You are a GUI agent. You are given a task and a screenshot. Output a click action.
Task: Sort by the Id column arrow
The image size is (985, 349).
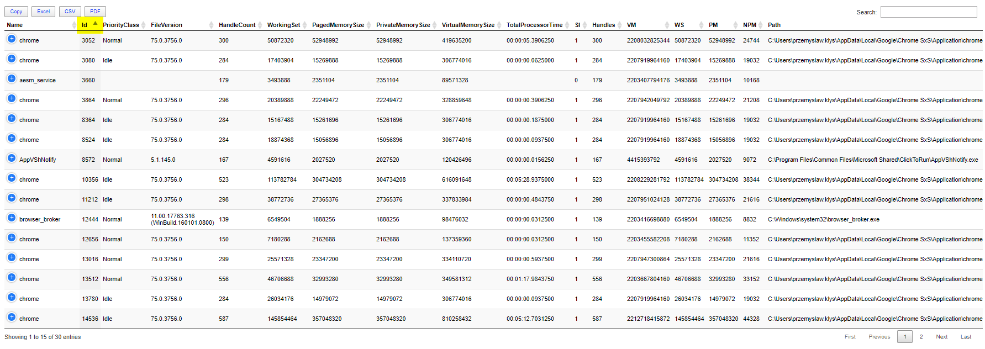[x=95, y=24]
